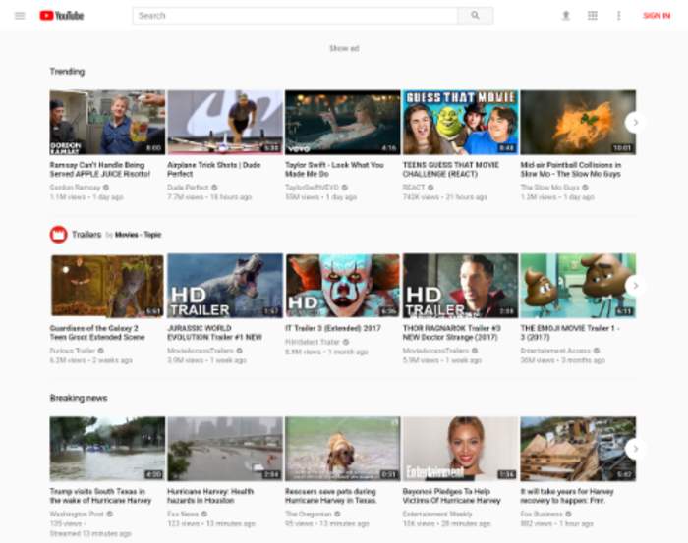Play the Jurassic World HD Trailer thumbnail
This screenshot has height=543, width=688.
pyautogui.click(x=225, y=286)
